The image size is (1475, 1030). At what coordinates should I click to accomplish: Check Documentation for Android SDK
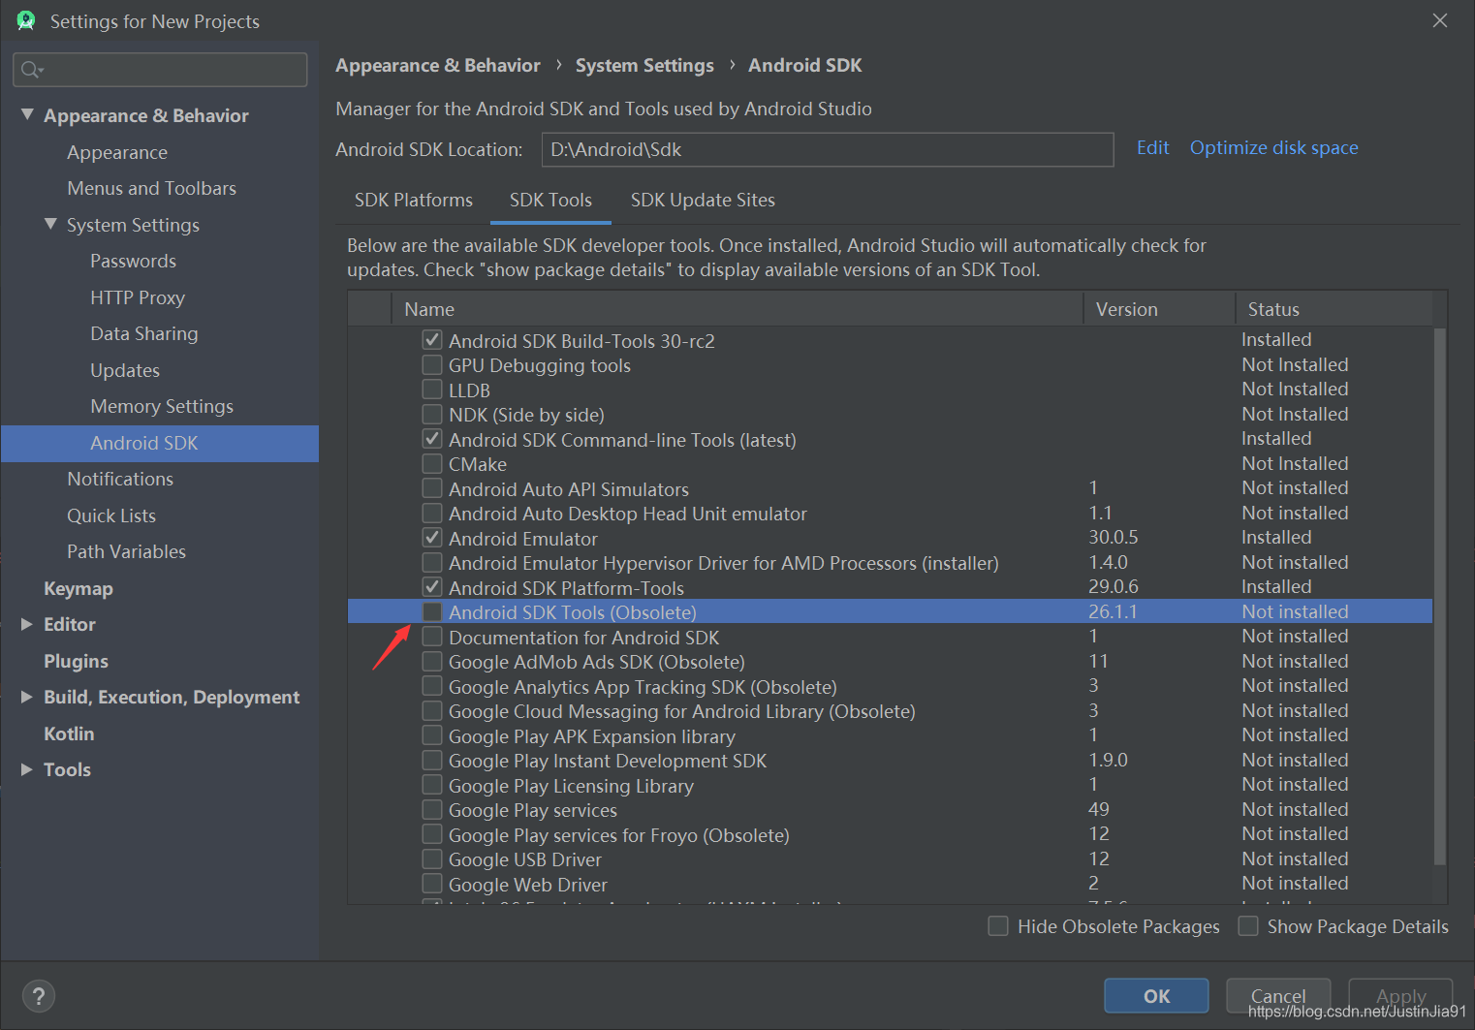pos(432,637)
